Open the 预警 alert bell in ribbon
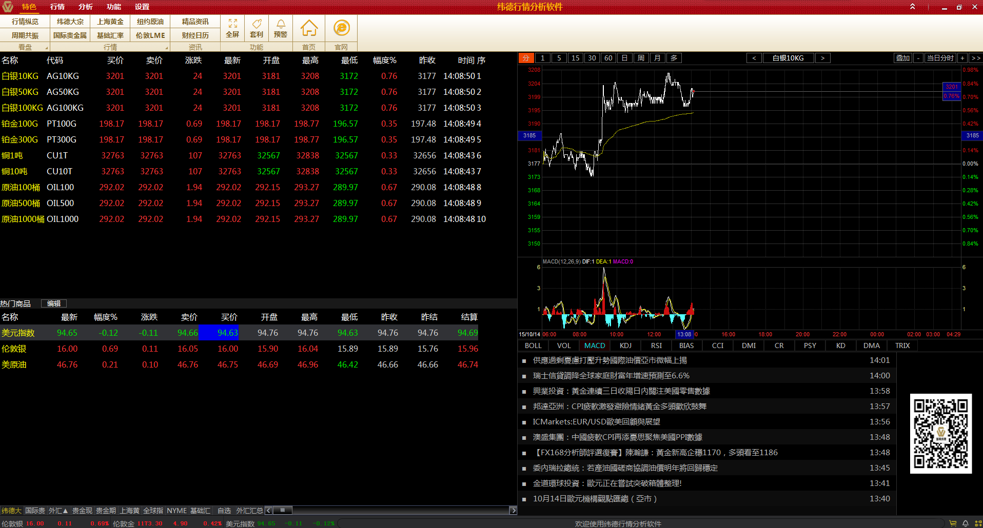This screenshot has width=983, height=528. pyautogui.click(x=281, y=28)
